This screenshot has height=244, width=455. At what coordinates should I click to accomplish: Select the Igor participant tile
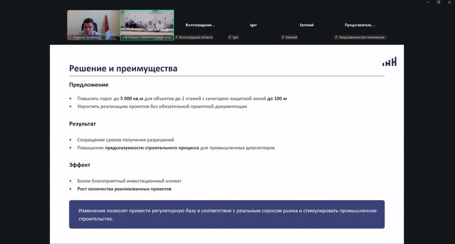pos(253,25)
